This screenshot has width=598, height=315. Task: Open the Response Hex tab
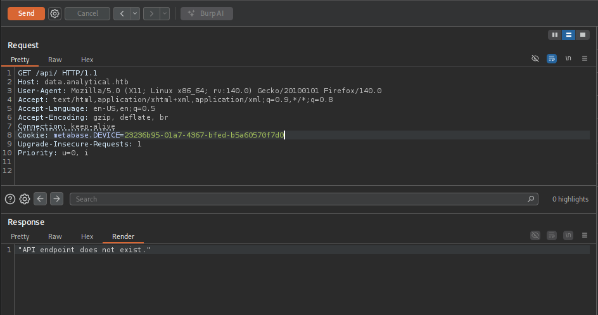click(87, 236)
